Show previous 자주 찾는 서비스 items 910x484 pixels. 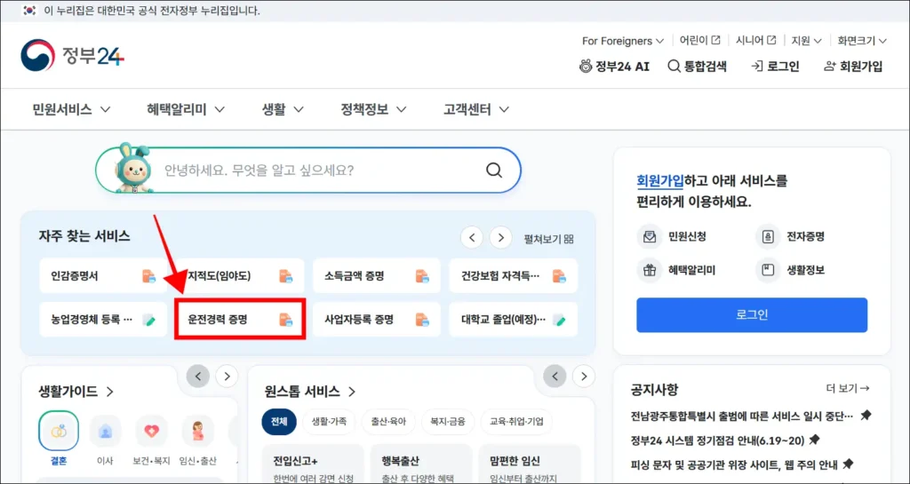[x=472, y=238]
